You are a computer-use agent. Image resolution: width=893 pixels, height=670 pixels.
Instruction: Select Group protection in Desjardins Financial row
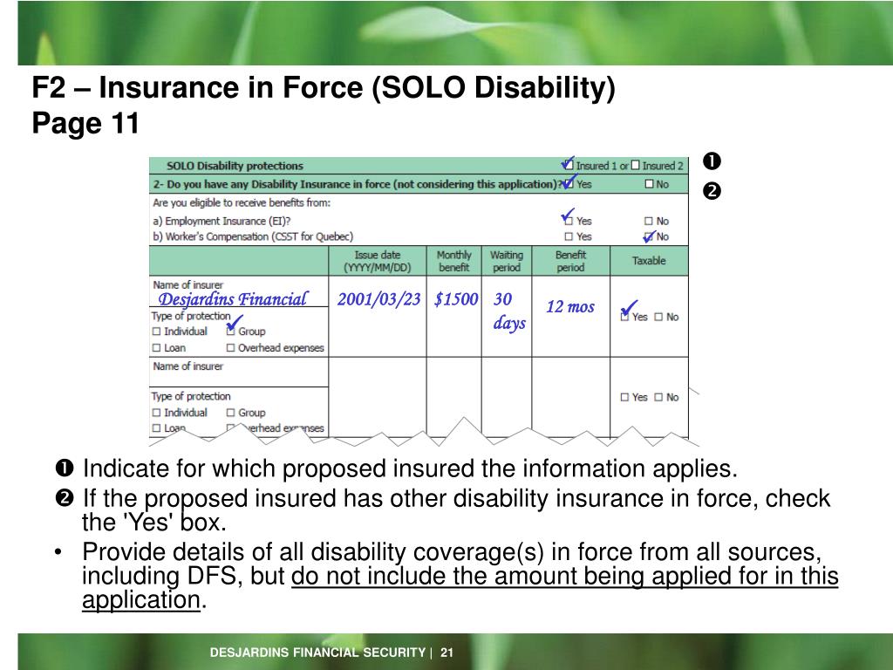point(230,332)
